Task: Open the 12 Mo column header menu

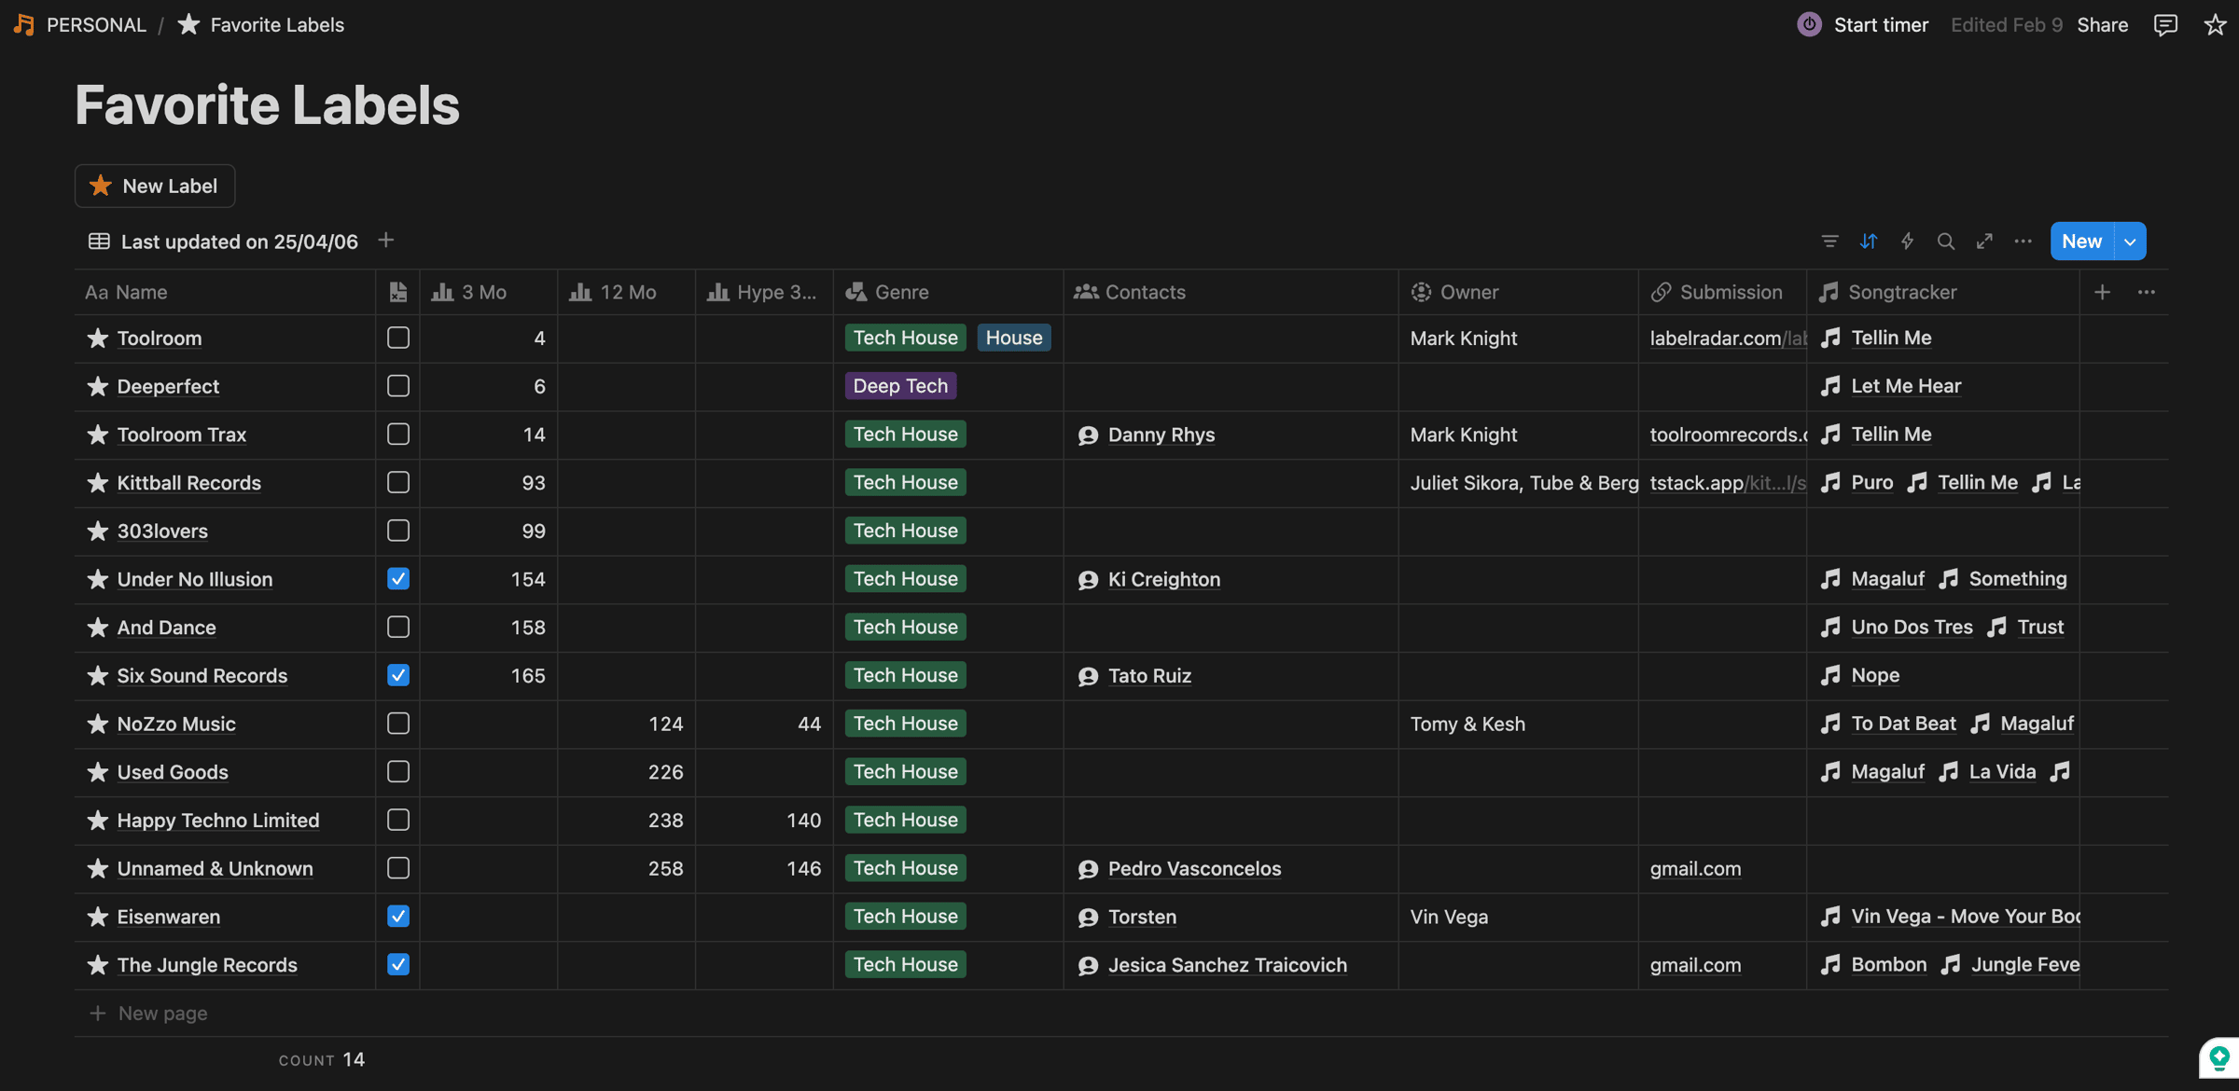Action: (x=627, y=292)
